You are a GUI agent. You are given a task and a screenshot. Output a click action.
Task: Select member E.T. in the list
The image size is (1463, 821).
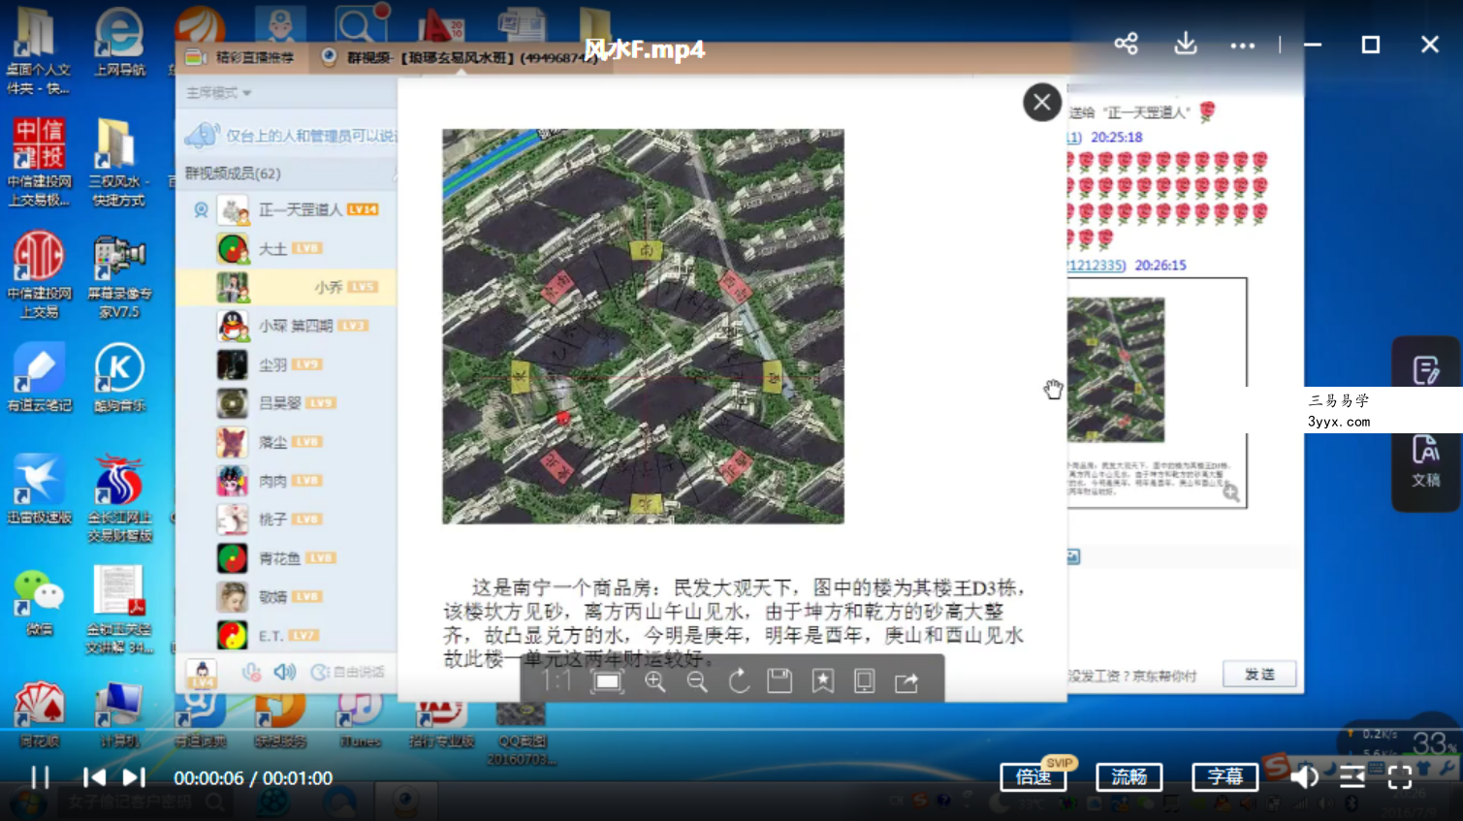pyautogui.click(x=287, y=636)
